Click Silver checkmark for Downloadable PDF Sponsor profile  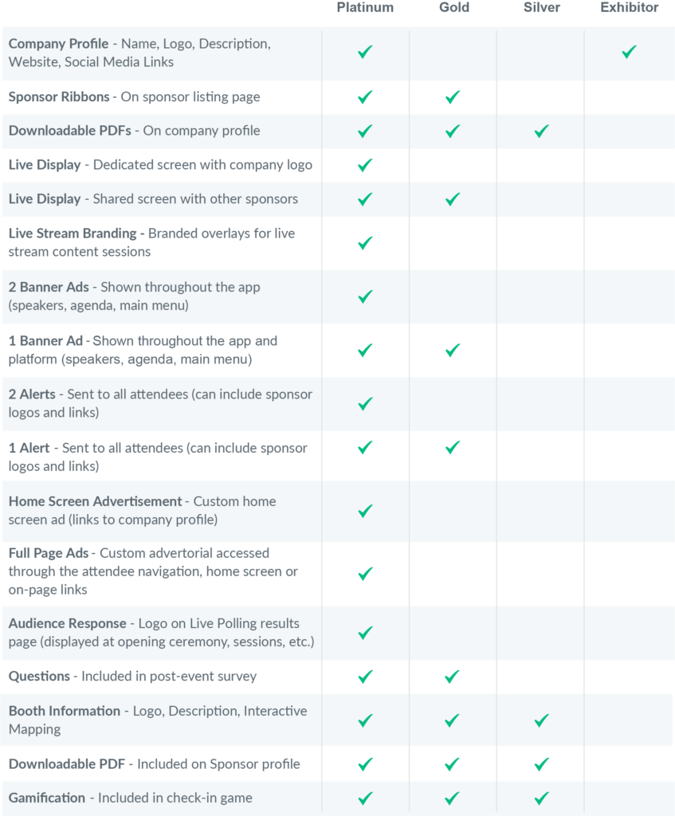(x=542, y=764)
